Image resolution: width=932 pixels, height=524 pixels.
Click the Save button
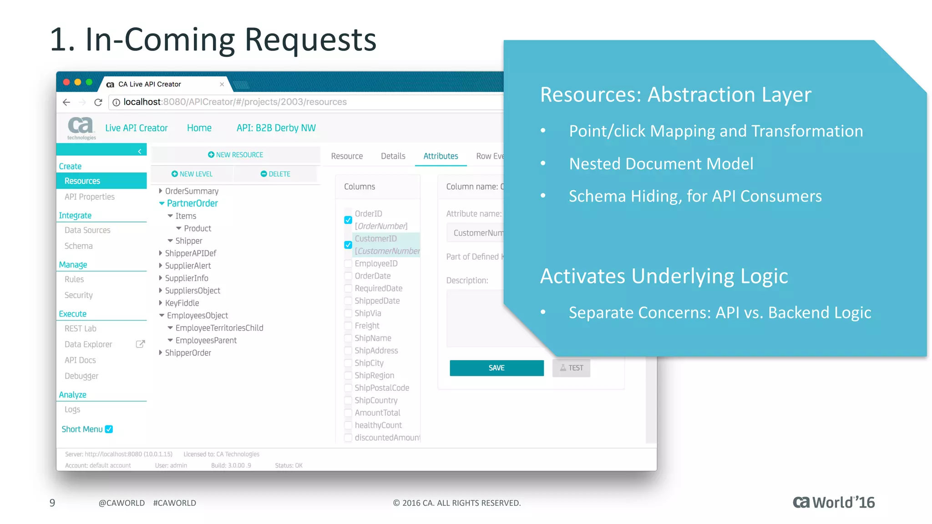(496, 368)
